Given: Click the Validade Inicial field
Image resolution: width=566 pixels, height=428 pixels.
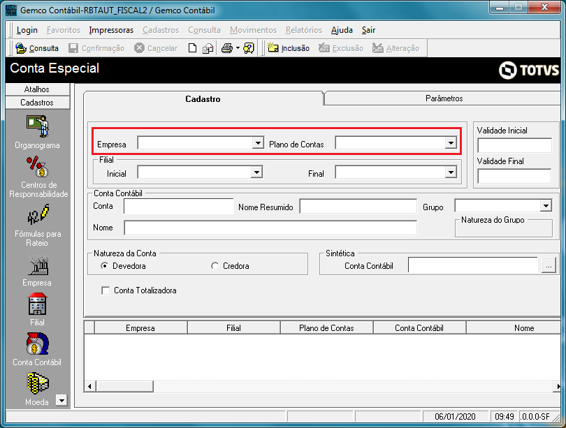Looking at the screenshot, I should [x=515, y=145].
